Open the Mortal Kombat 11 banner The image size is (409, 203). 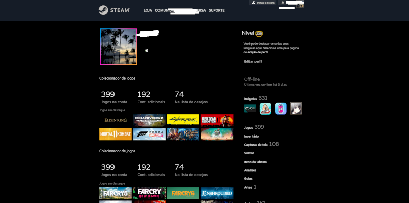point(116,134)
